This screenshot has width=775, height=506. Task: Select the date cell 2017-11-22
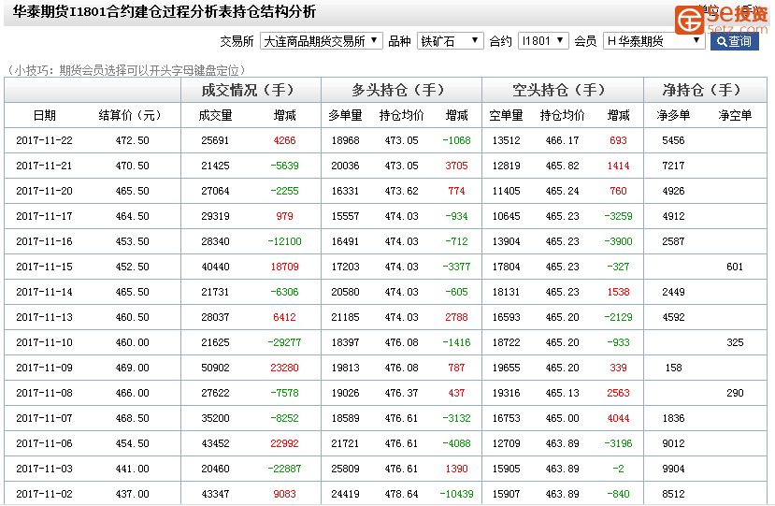click(x=44, y=140)
